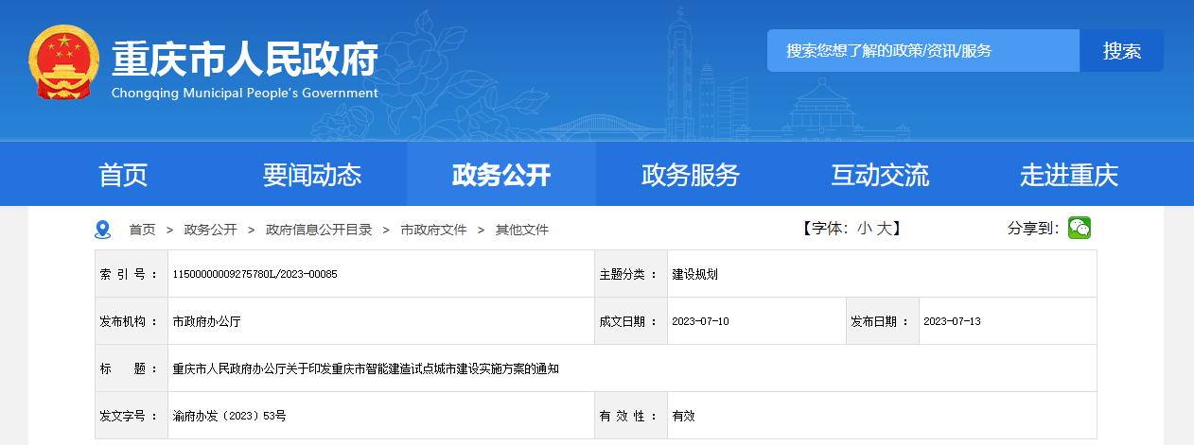This screenshot has width=1194, height=445.
Task: Click 其他文件 breadcrumb link
Action: pos(521,230)
